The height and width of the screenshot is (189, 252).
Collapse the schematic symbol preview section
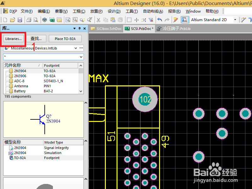[86, 103]
